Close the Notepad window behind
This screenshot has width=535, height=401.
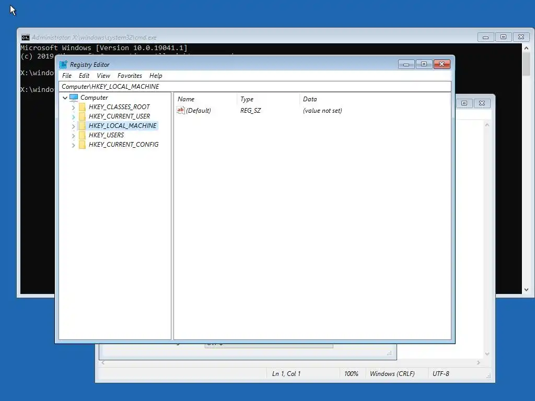tap(482, 103)
